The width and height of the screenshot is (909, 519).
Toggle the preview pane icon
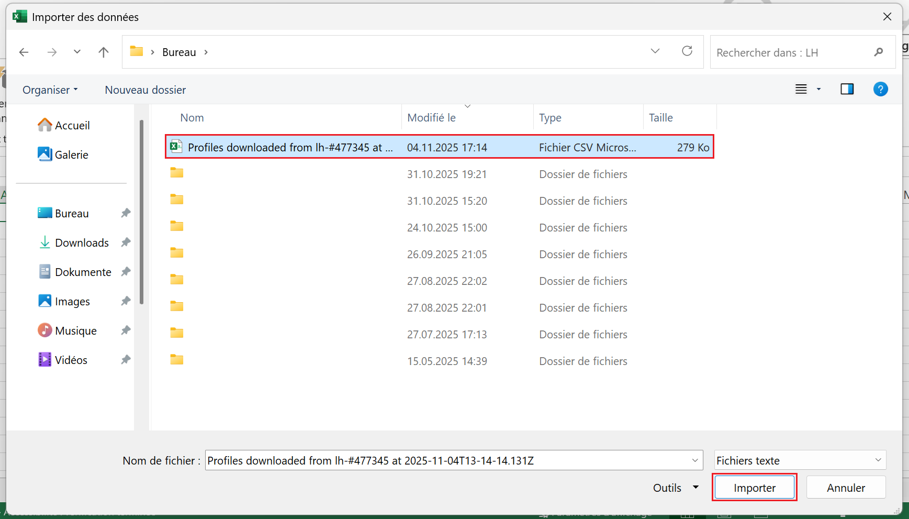(847, 89)
